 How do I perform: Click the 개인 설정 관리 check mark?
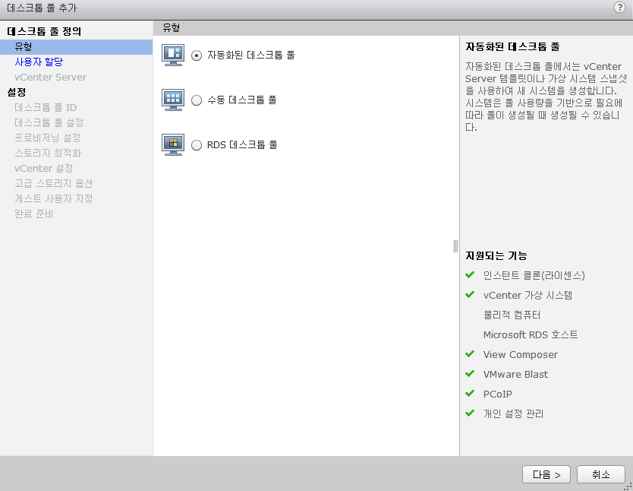tap(470, 413)
